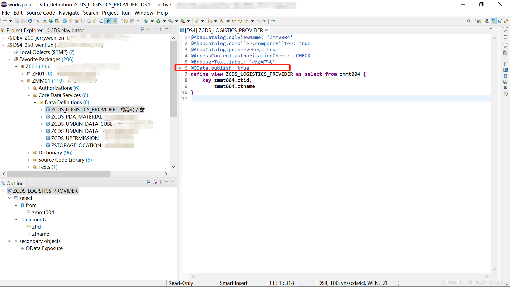This screenshot has height=287, width=510.
Task: Click the Save All toolbar icon
Action: [23, 21]
